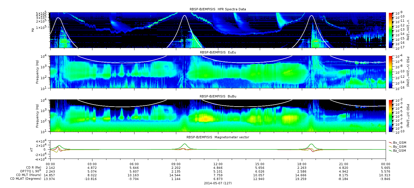Click the 18:00 time axis tick label

(x=302, y=164)
